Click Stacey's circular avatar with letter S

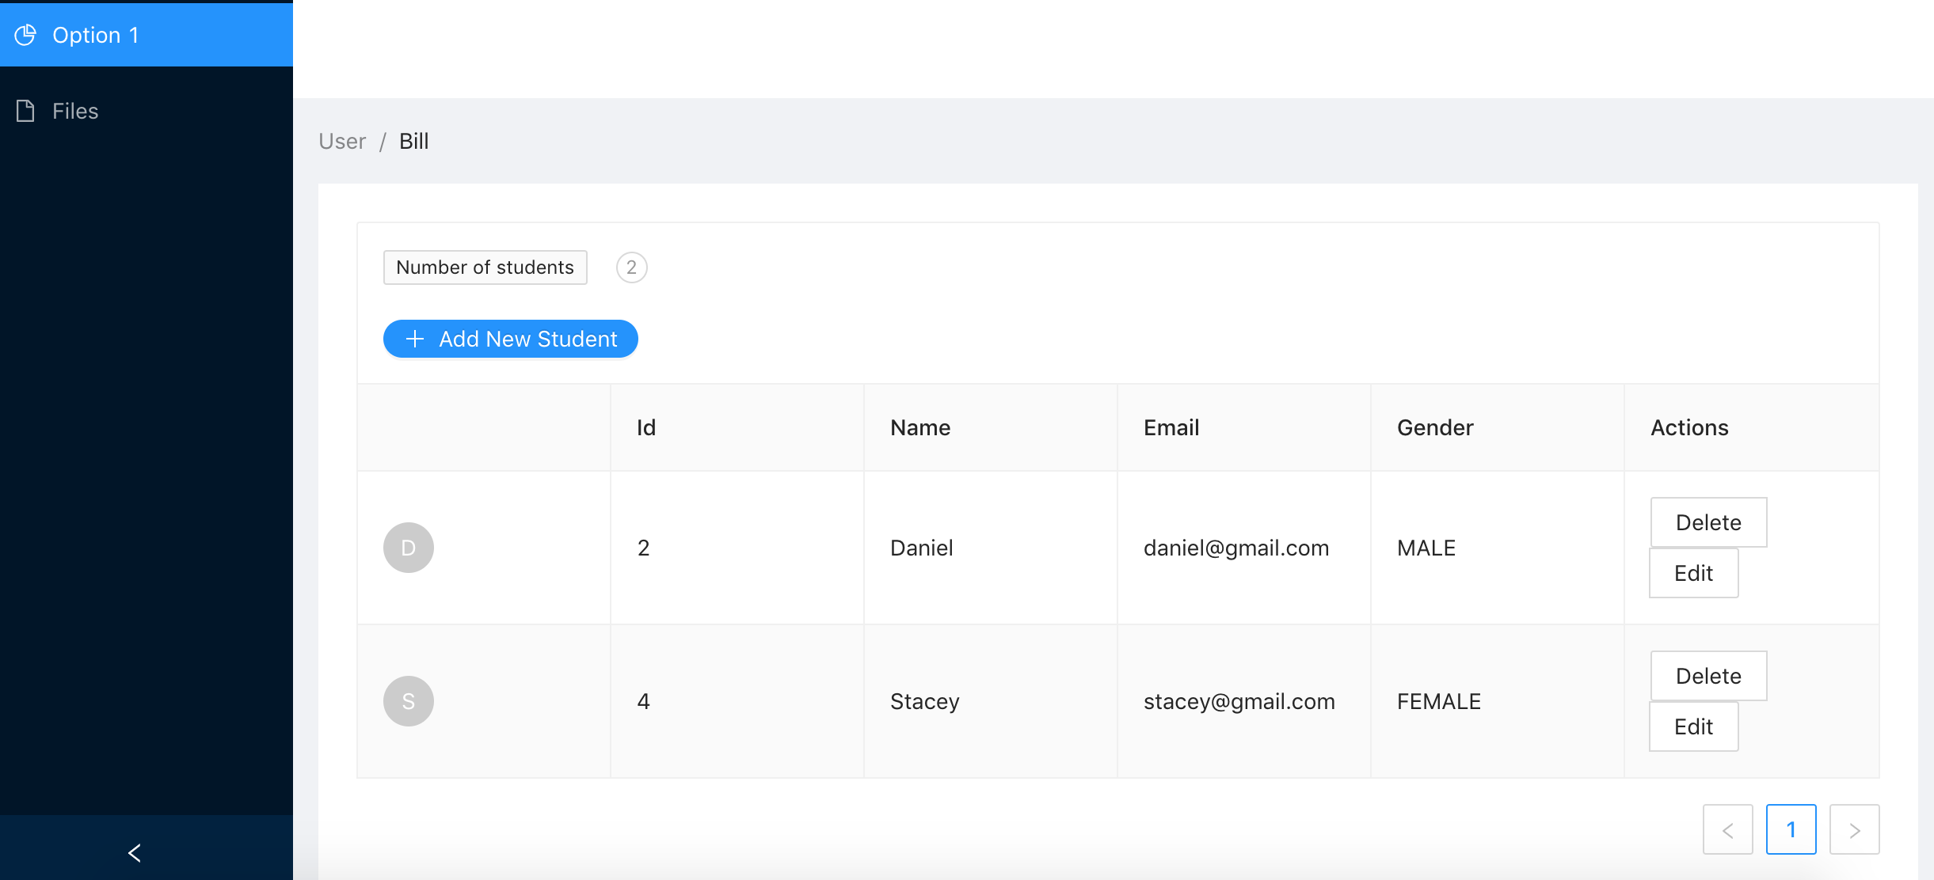408,700
